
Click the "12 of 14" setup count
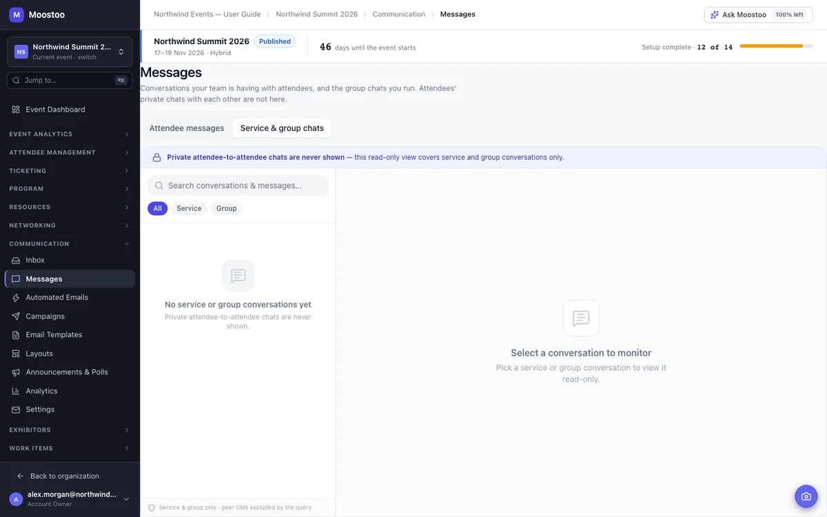pos(715,48)
